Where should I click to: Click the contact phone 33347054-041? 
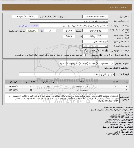coord(113,119)
